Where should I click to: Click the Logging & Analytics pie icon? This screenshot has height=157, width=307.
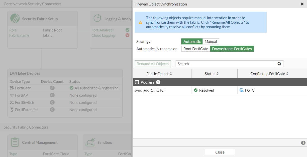(x=97, y=18)
